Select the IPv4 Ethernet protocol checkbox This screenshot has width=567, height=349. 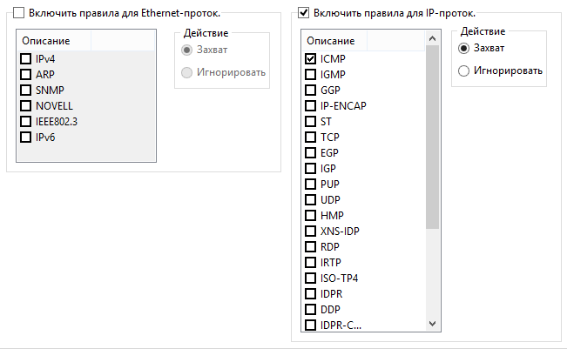click(x=25, y=58)
